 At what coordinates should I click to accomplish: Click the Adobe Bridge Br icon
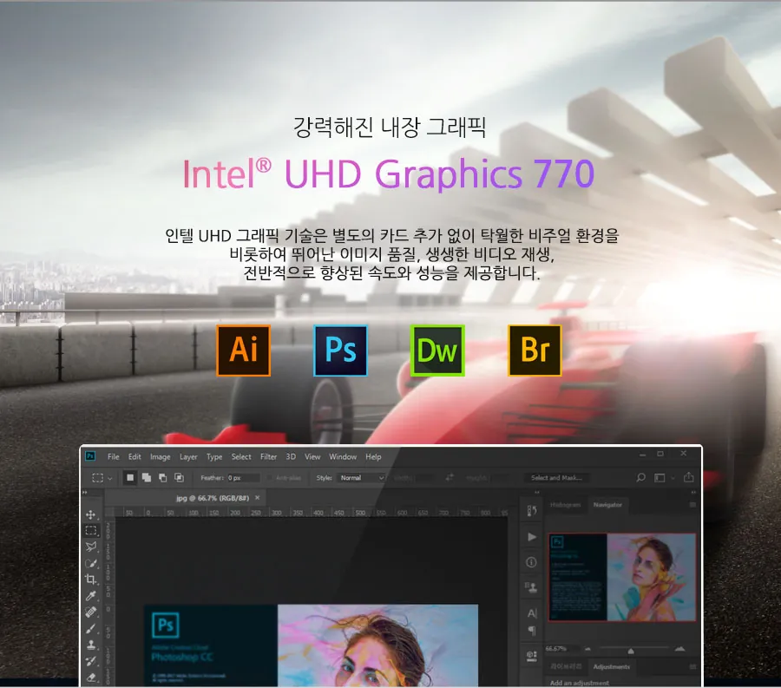tap(535, 351)
